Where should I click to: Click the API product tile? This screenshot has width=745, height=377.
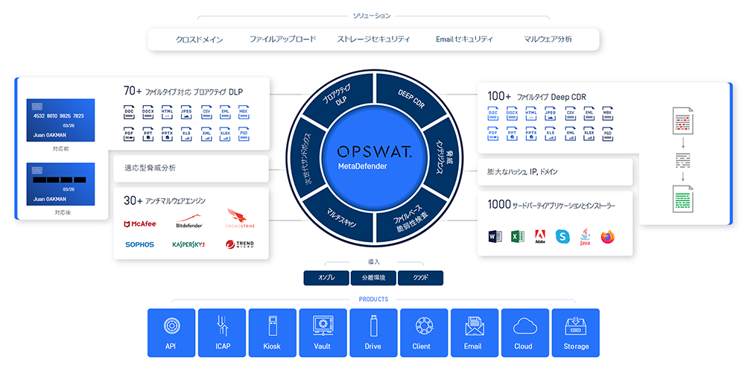[171, 332]
